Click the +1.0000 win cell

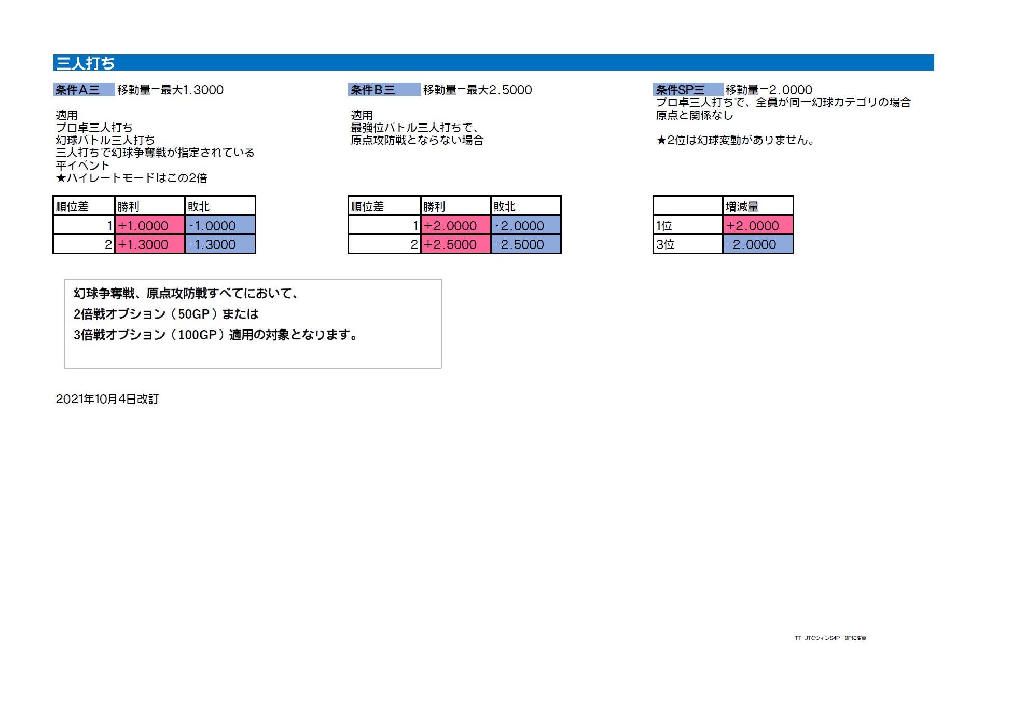click(150, 225)
